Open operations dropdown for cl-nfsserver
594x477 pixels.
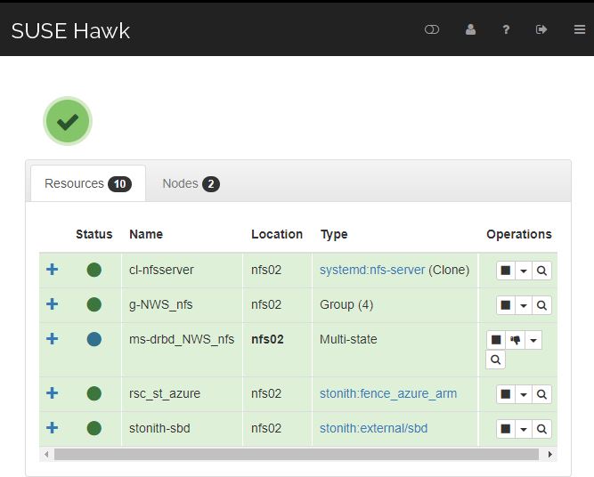click(524, 271)
